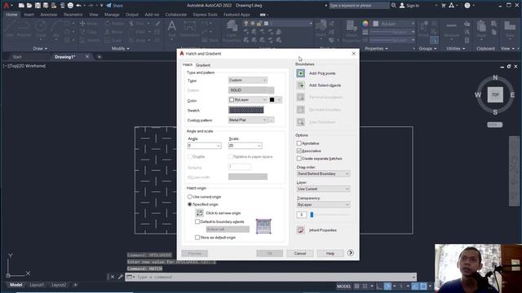Click the MODEL status bar button
Image resolution: width=522 pixels, height=293 pixels.
pos(343,286)
